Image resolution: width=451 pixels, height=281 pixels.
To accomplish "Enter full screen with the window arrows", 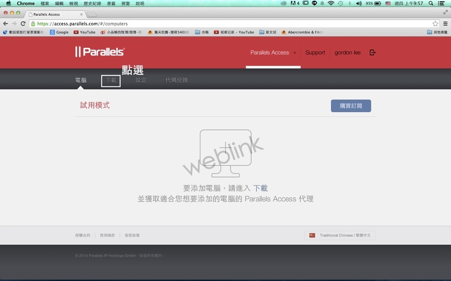I will 445,12.
